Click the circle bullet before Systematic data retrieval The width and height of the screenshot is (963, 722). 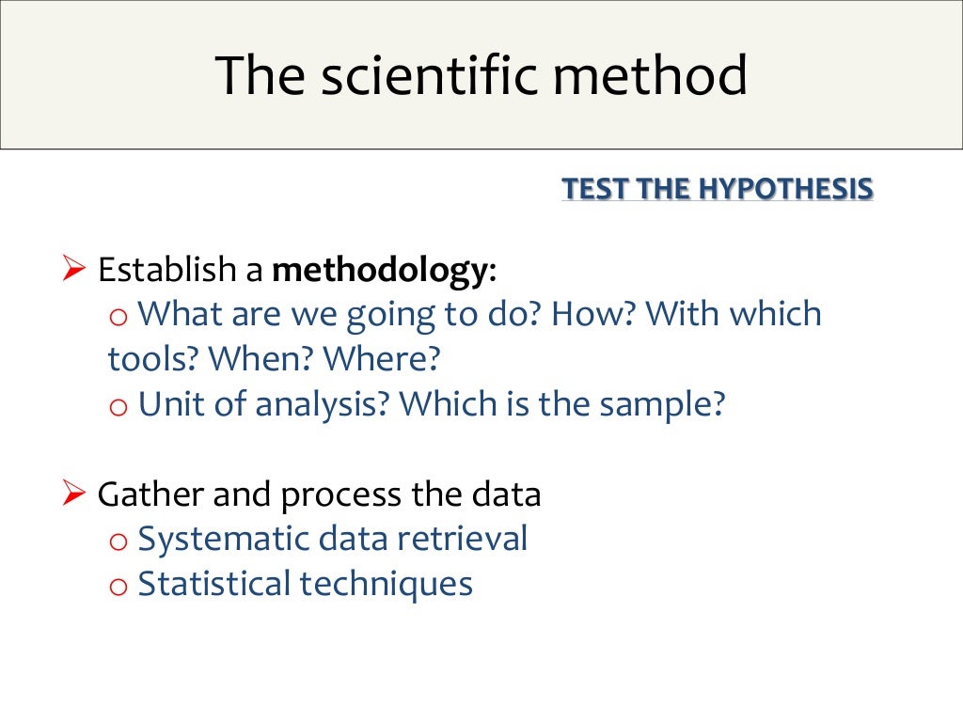tap(118, 542)
